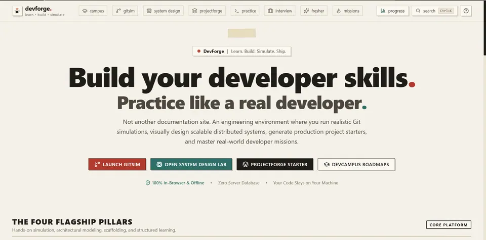The height and width of the screenshot is (240, 486).
Task: Click the graduation cap icon in campus tab
Action: (85, 11)
